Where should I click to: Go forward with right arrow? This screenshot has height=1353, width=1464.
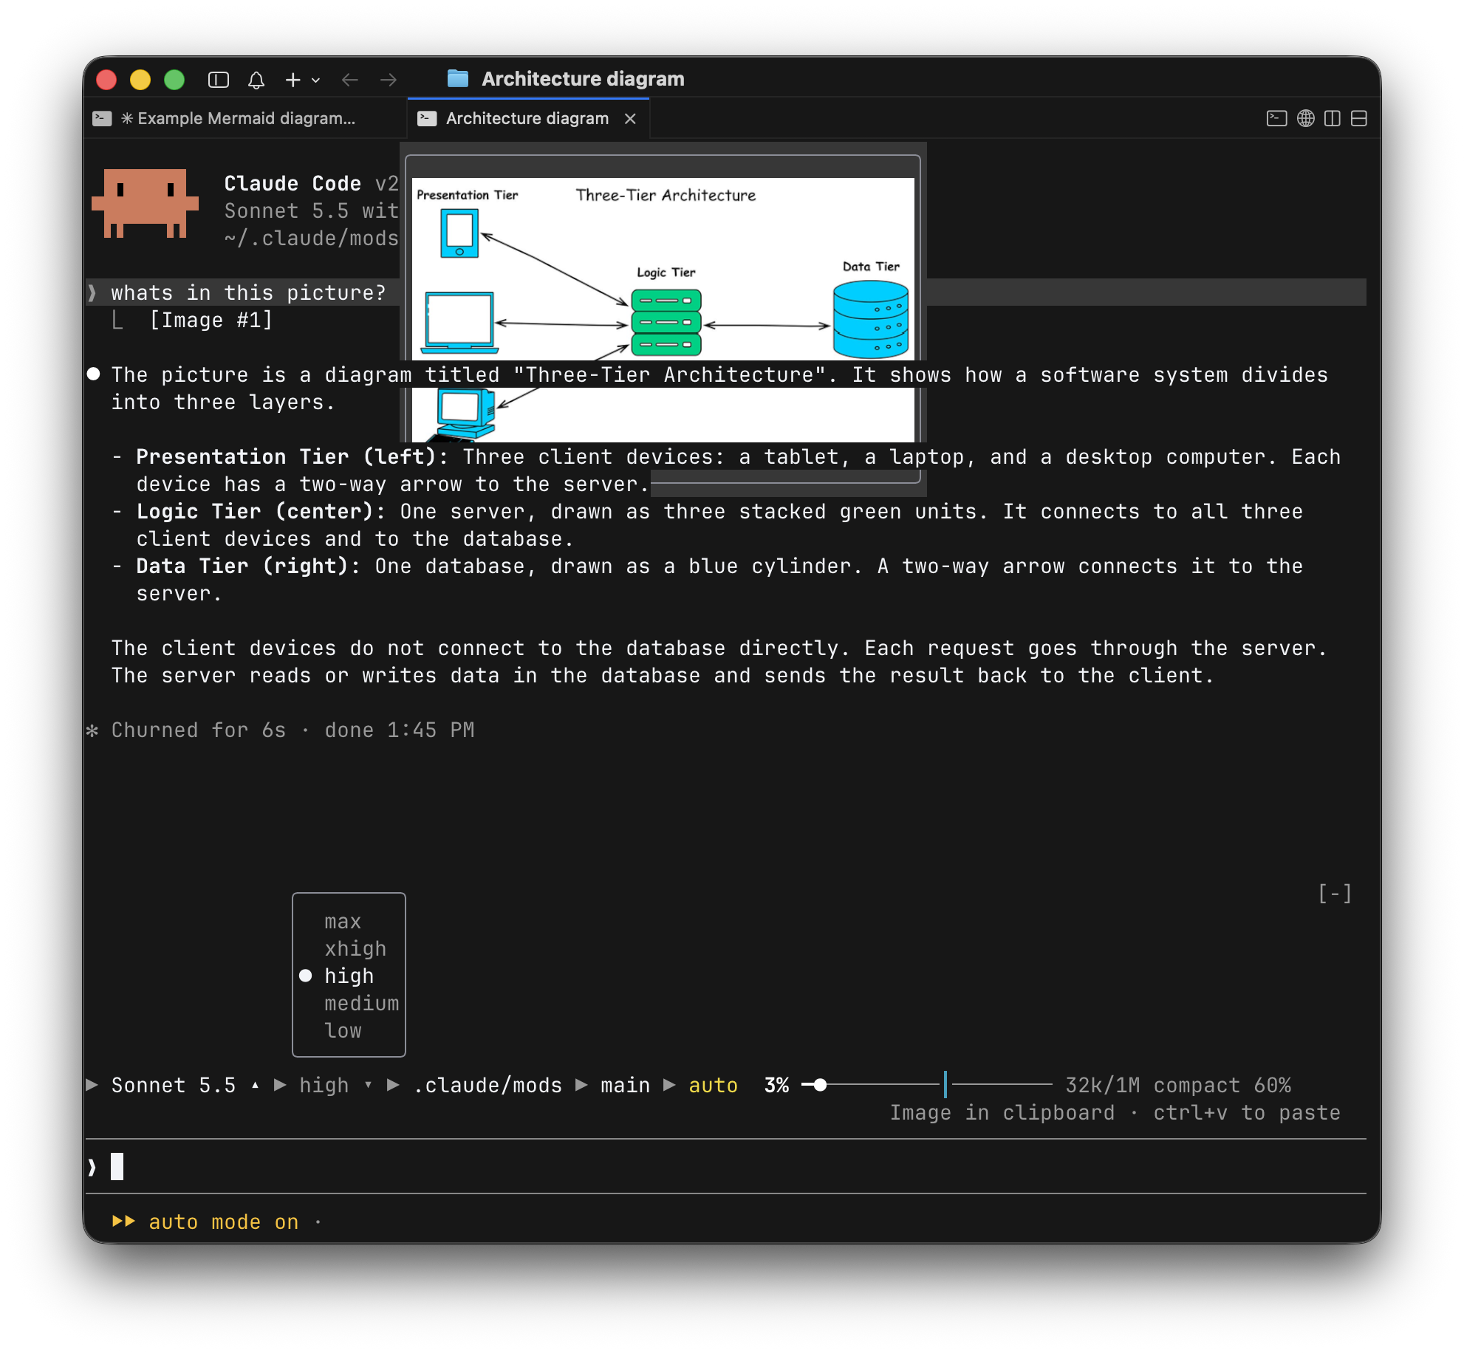[389, 80]
